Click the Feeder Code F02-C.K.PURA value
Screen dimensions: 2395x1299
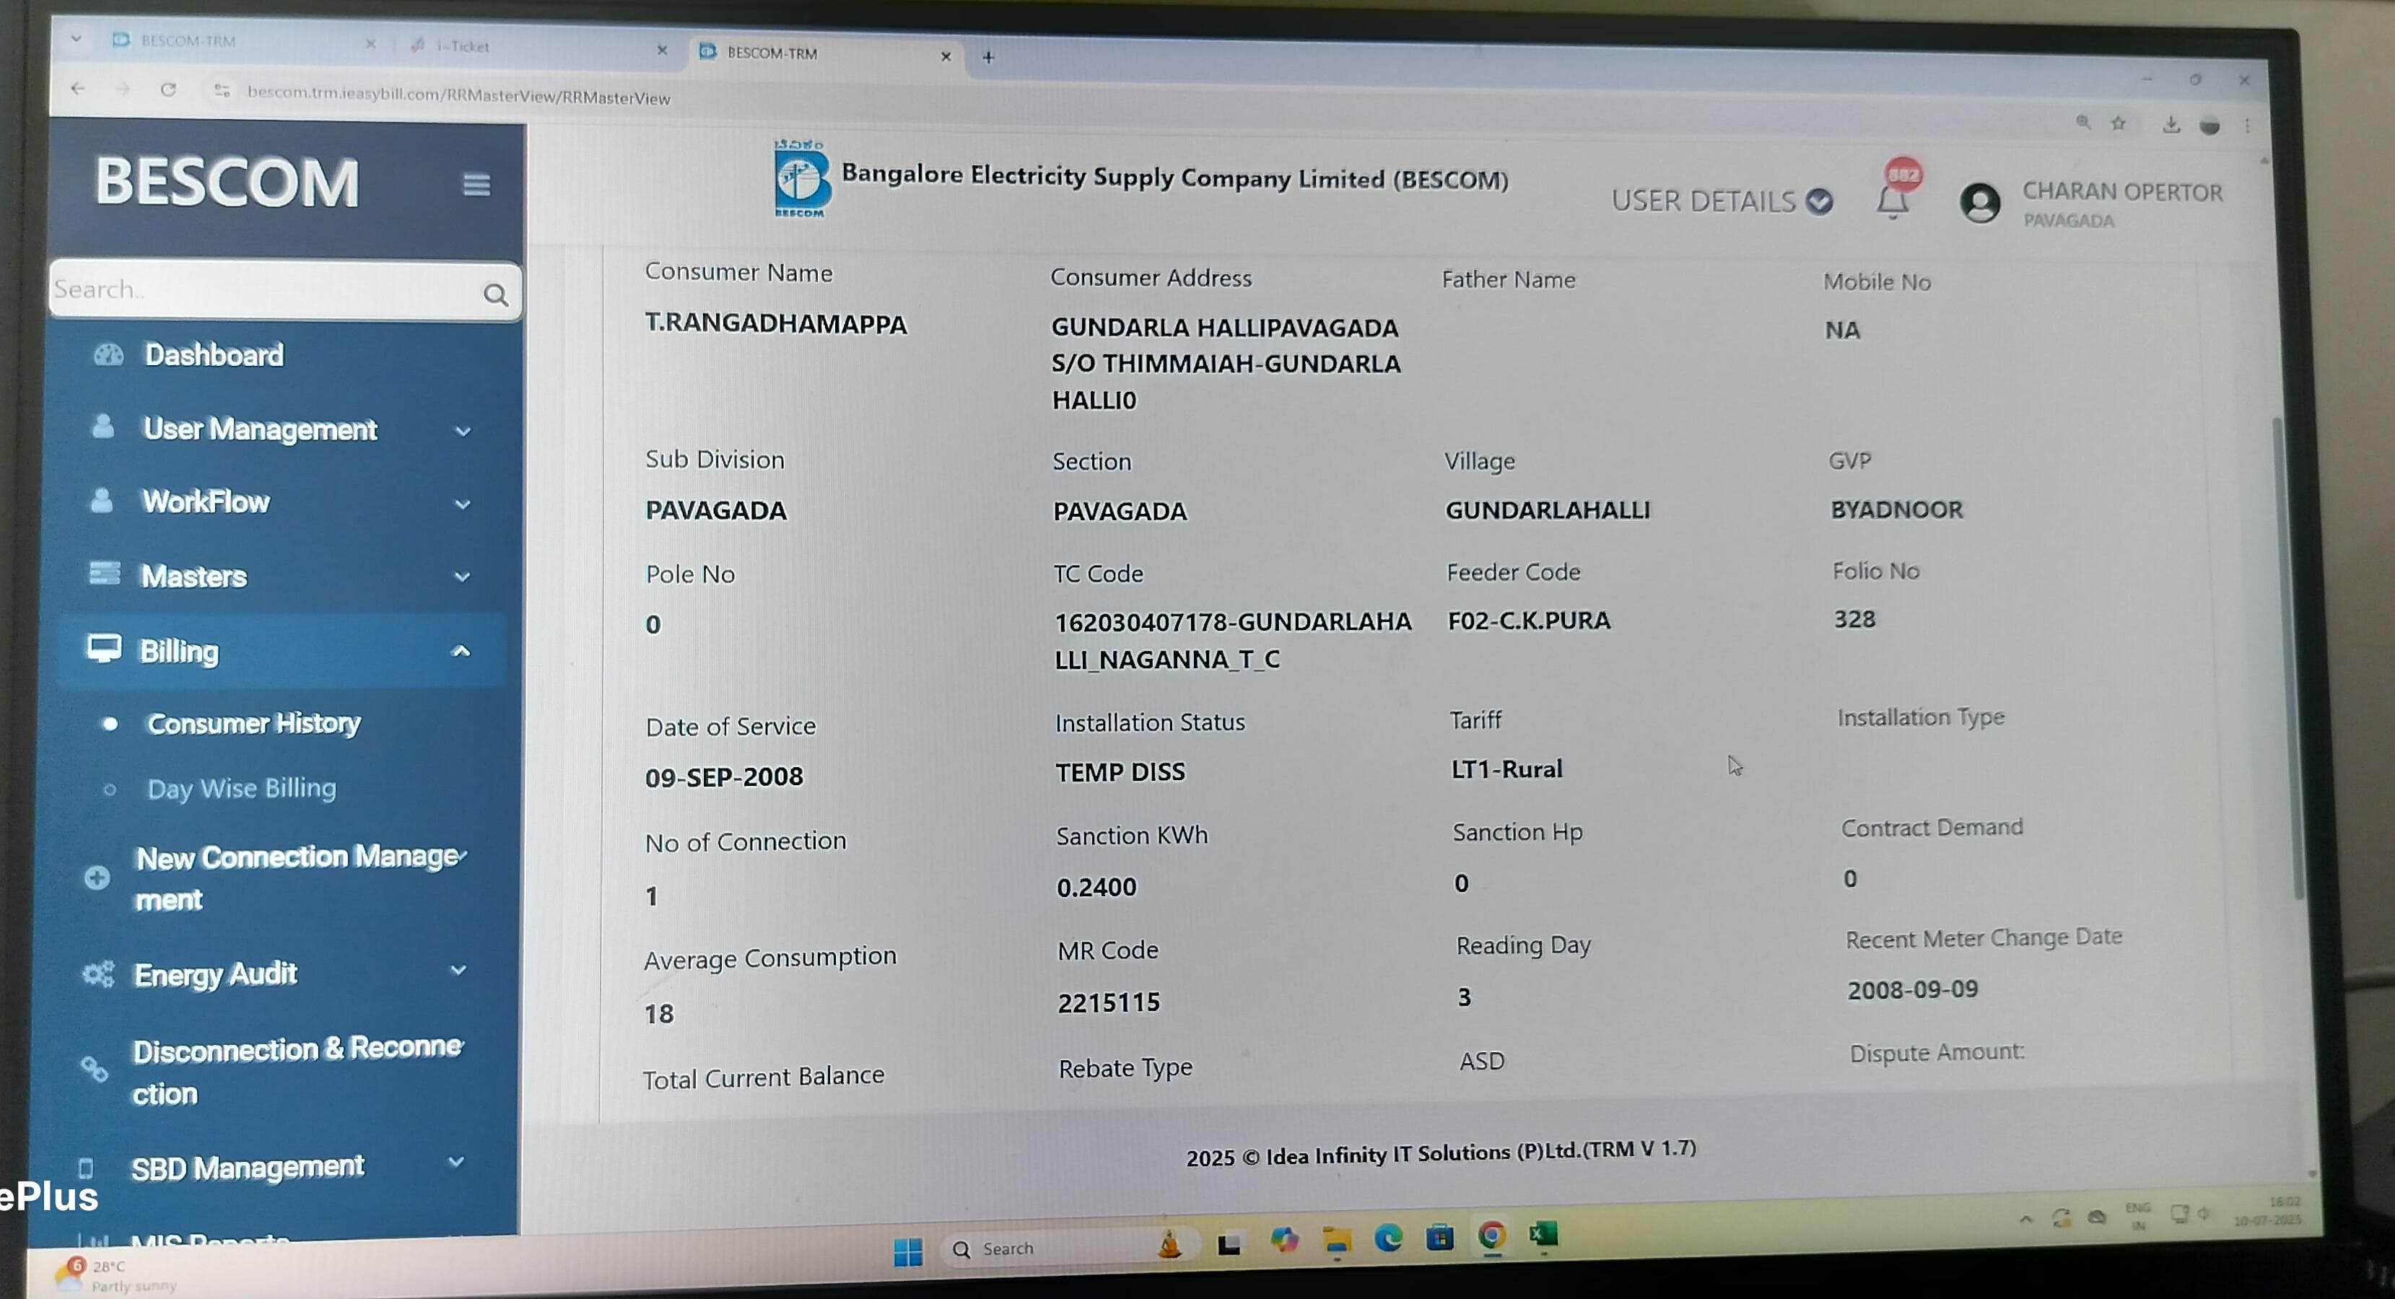[x=1529, y=620]
